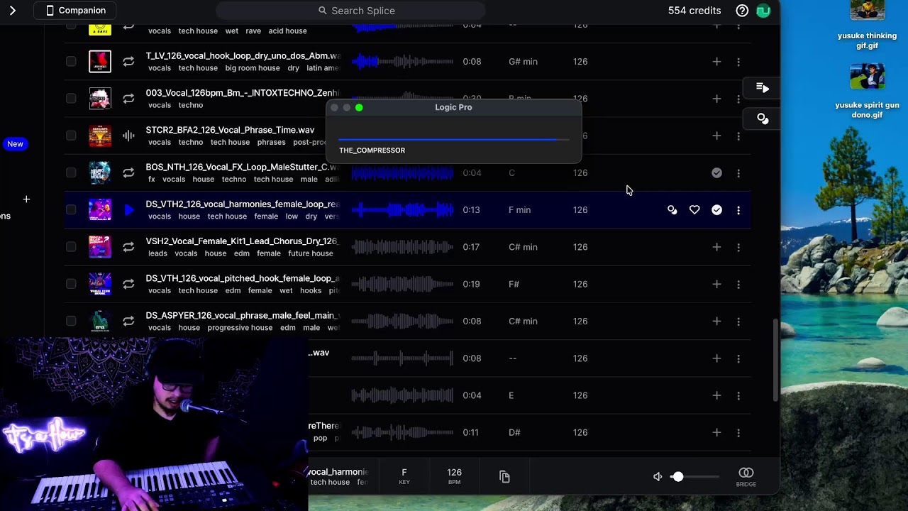Open more options for DS_VTH_126_vocal_pitched row
Image resolution: width=908 pixels, height=511 pixels.
[738, 284]
